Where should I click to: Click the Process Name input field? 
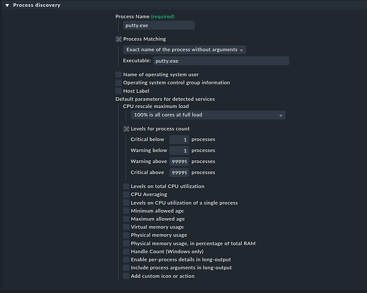pos(158,25)
